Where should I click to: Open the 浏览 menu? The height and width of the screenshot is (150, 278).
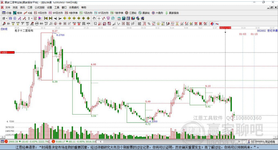coord(15,7)
